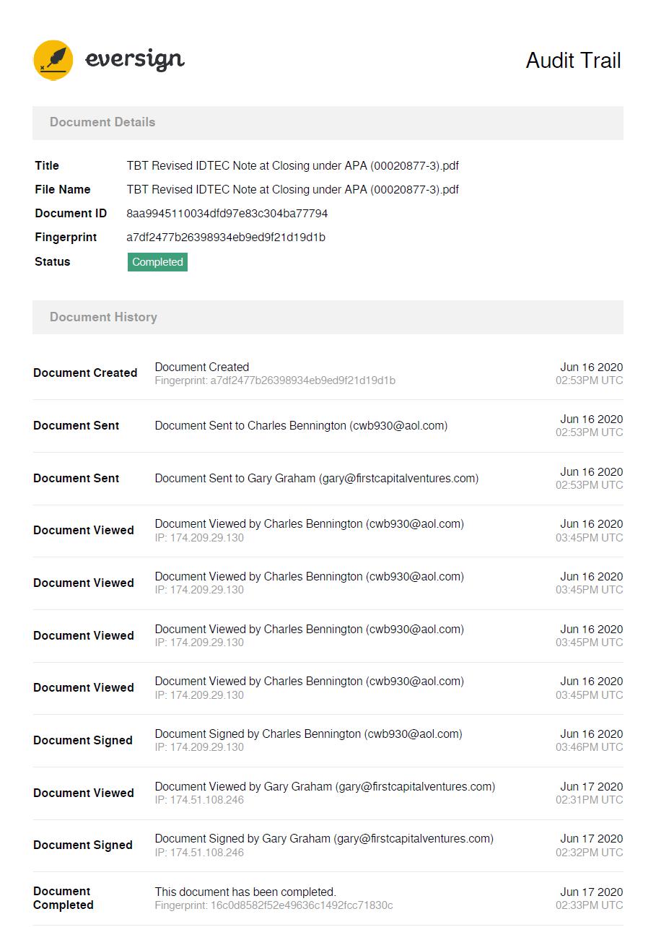Click the Document History section header
656x927 pixels.
point(103,317)
